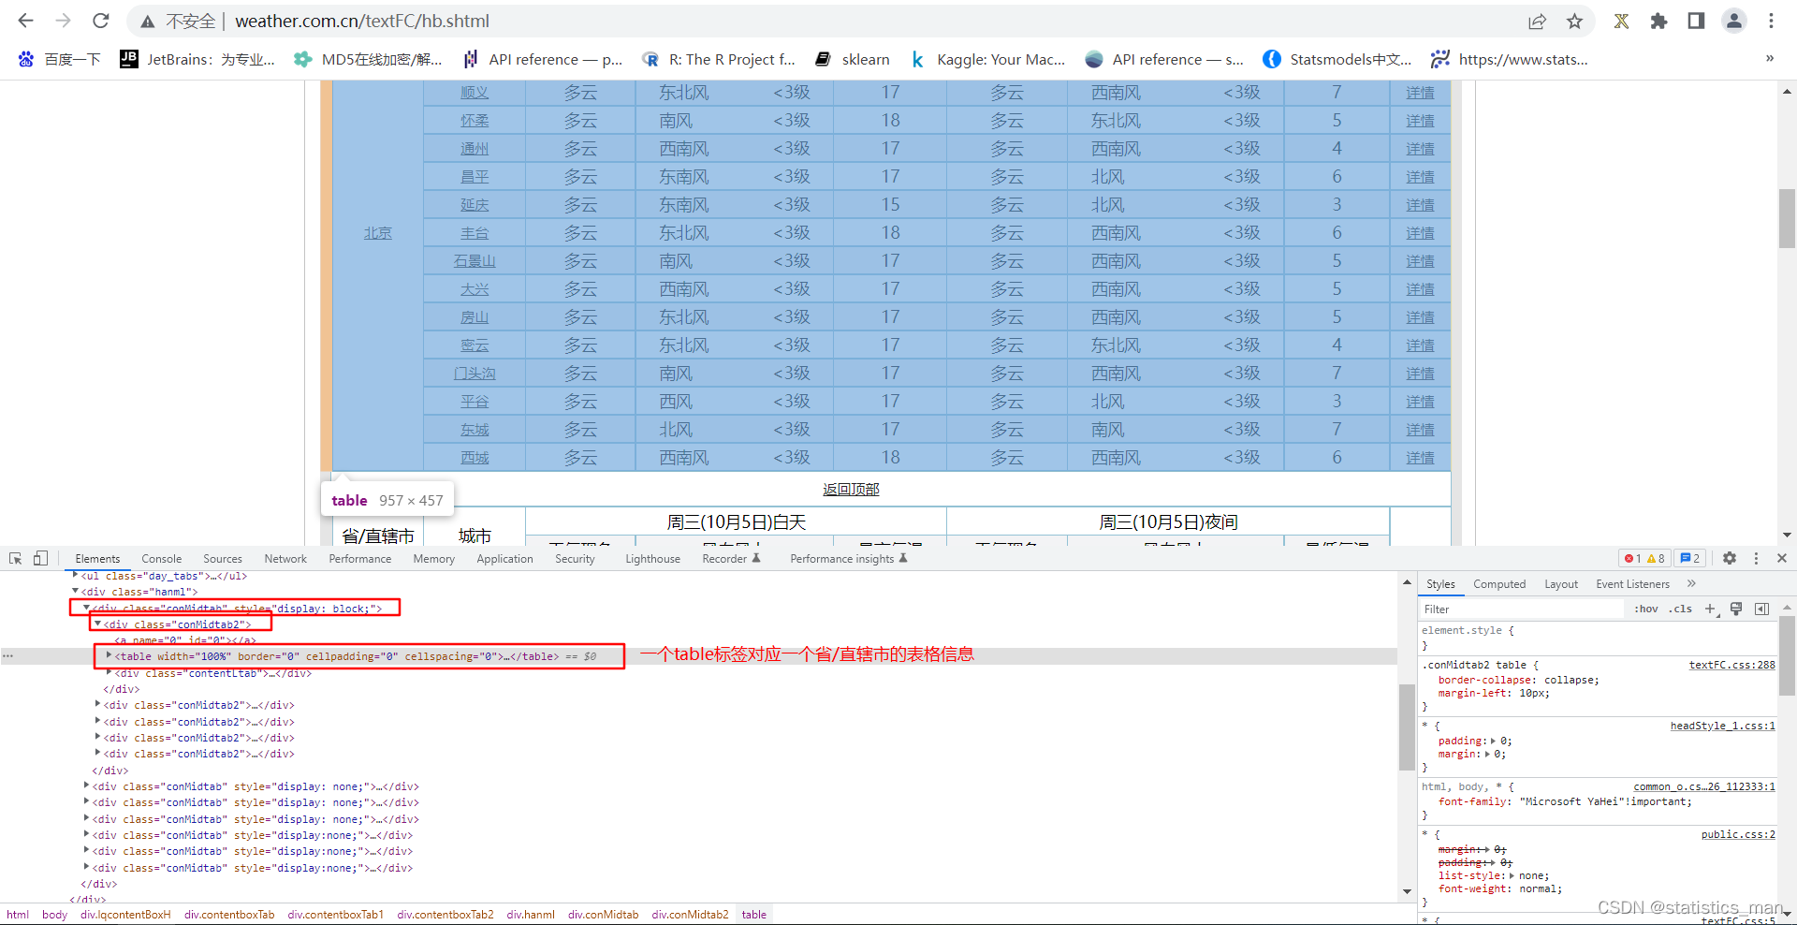Open the Chrome profile avatar menu
The height and width of the screenshot is (925, 1797).
pos(1733,21)
